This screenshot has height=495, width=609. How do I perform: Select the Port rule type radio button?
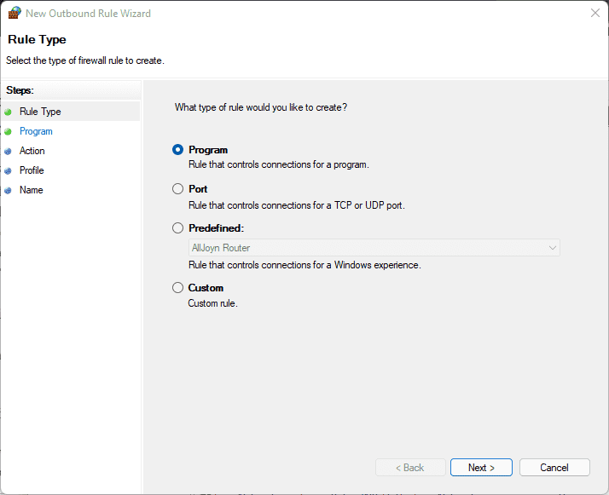coord(178,189)
